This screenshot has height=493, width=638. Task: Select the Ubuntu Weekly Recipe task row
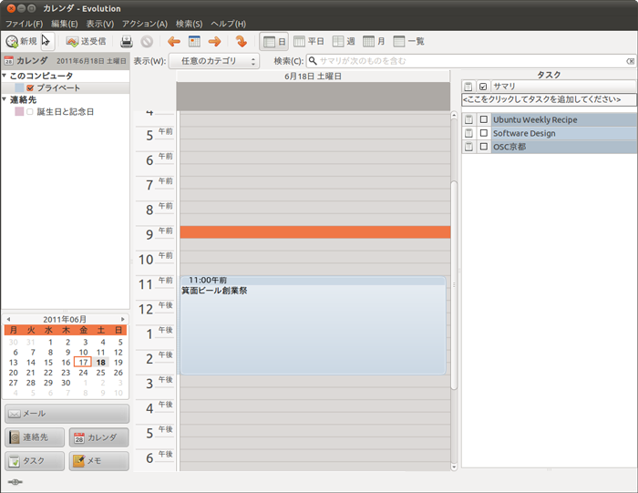coord(549,119)
